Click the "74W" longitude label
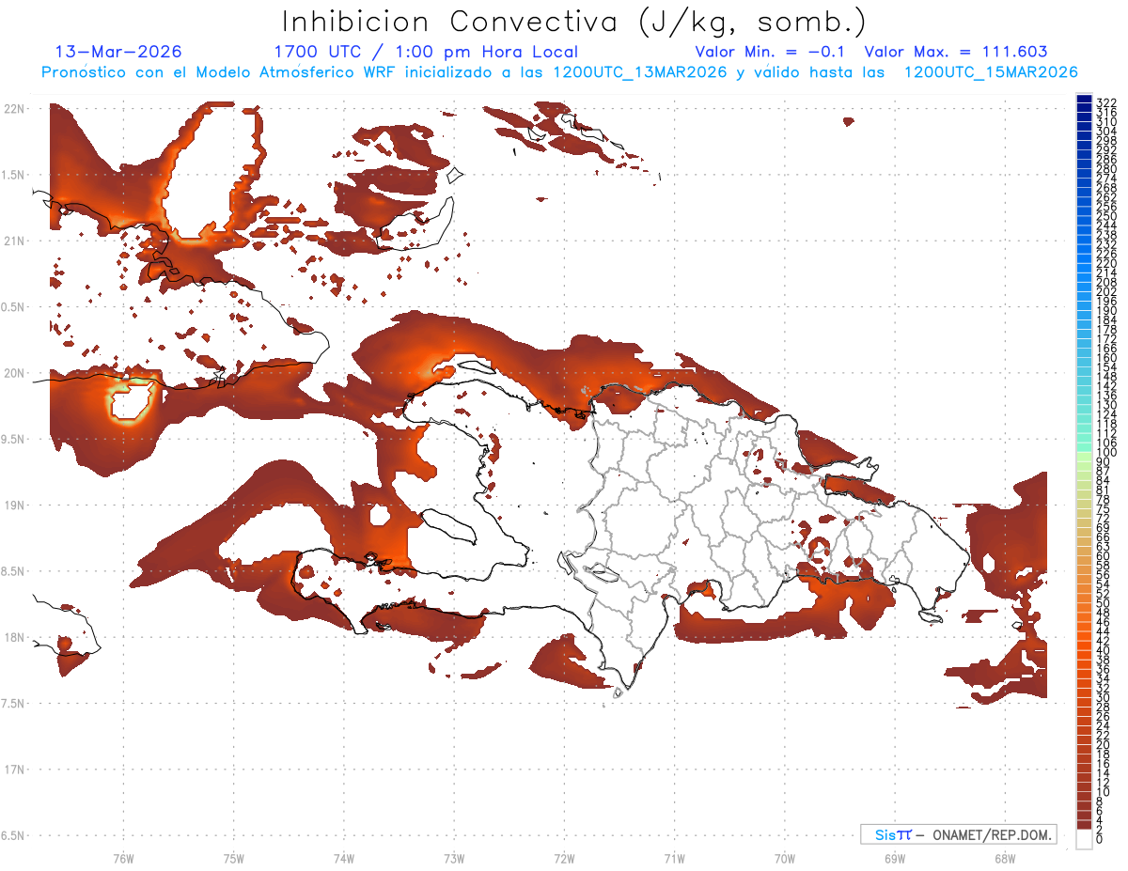Viewport: 1128px width, 871px height. coord(343,858)
